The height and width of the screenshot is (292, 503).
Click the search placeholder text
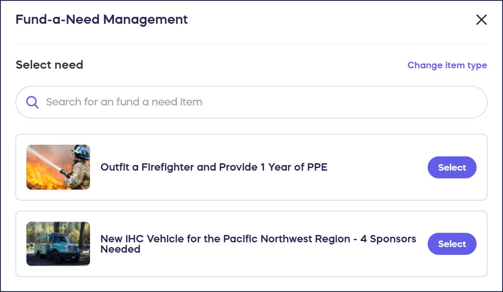(x=124, y=102)
